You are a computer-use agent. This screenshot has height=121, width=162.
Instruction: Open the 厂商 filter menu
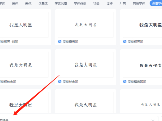[x=123, y=3]
